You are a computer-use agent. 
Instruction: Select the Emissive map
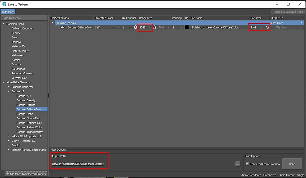click(16, 42)
